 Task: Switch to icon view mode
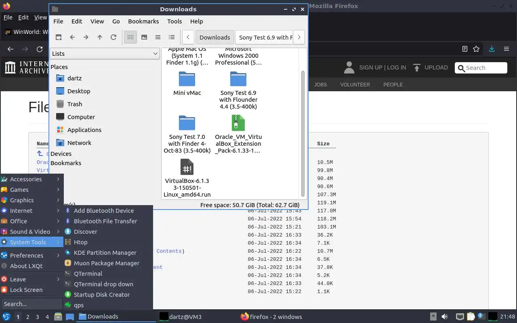pyautogui.click(x=130, y=37)
